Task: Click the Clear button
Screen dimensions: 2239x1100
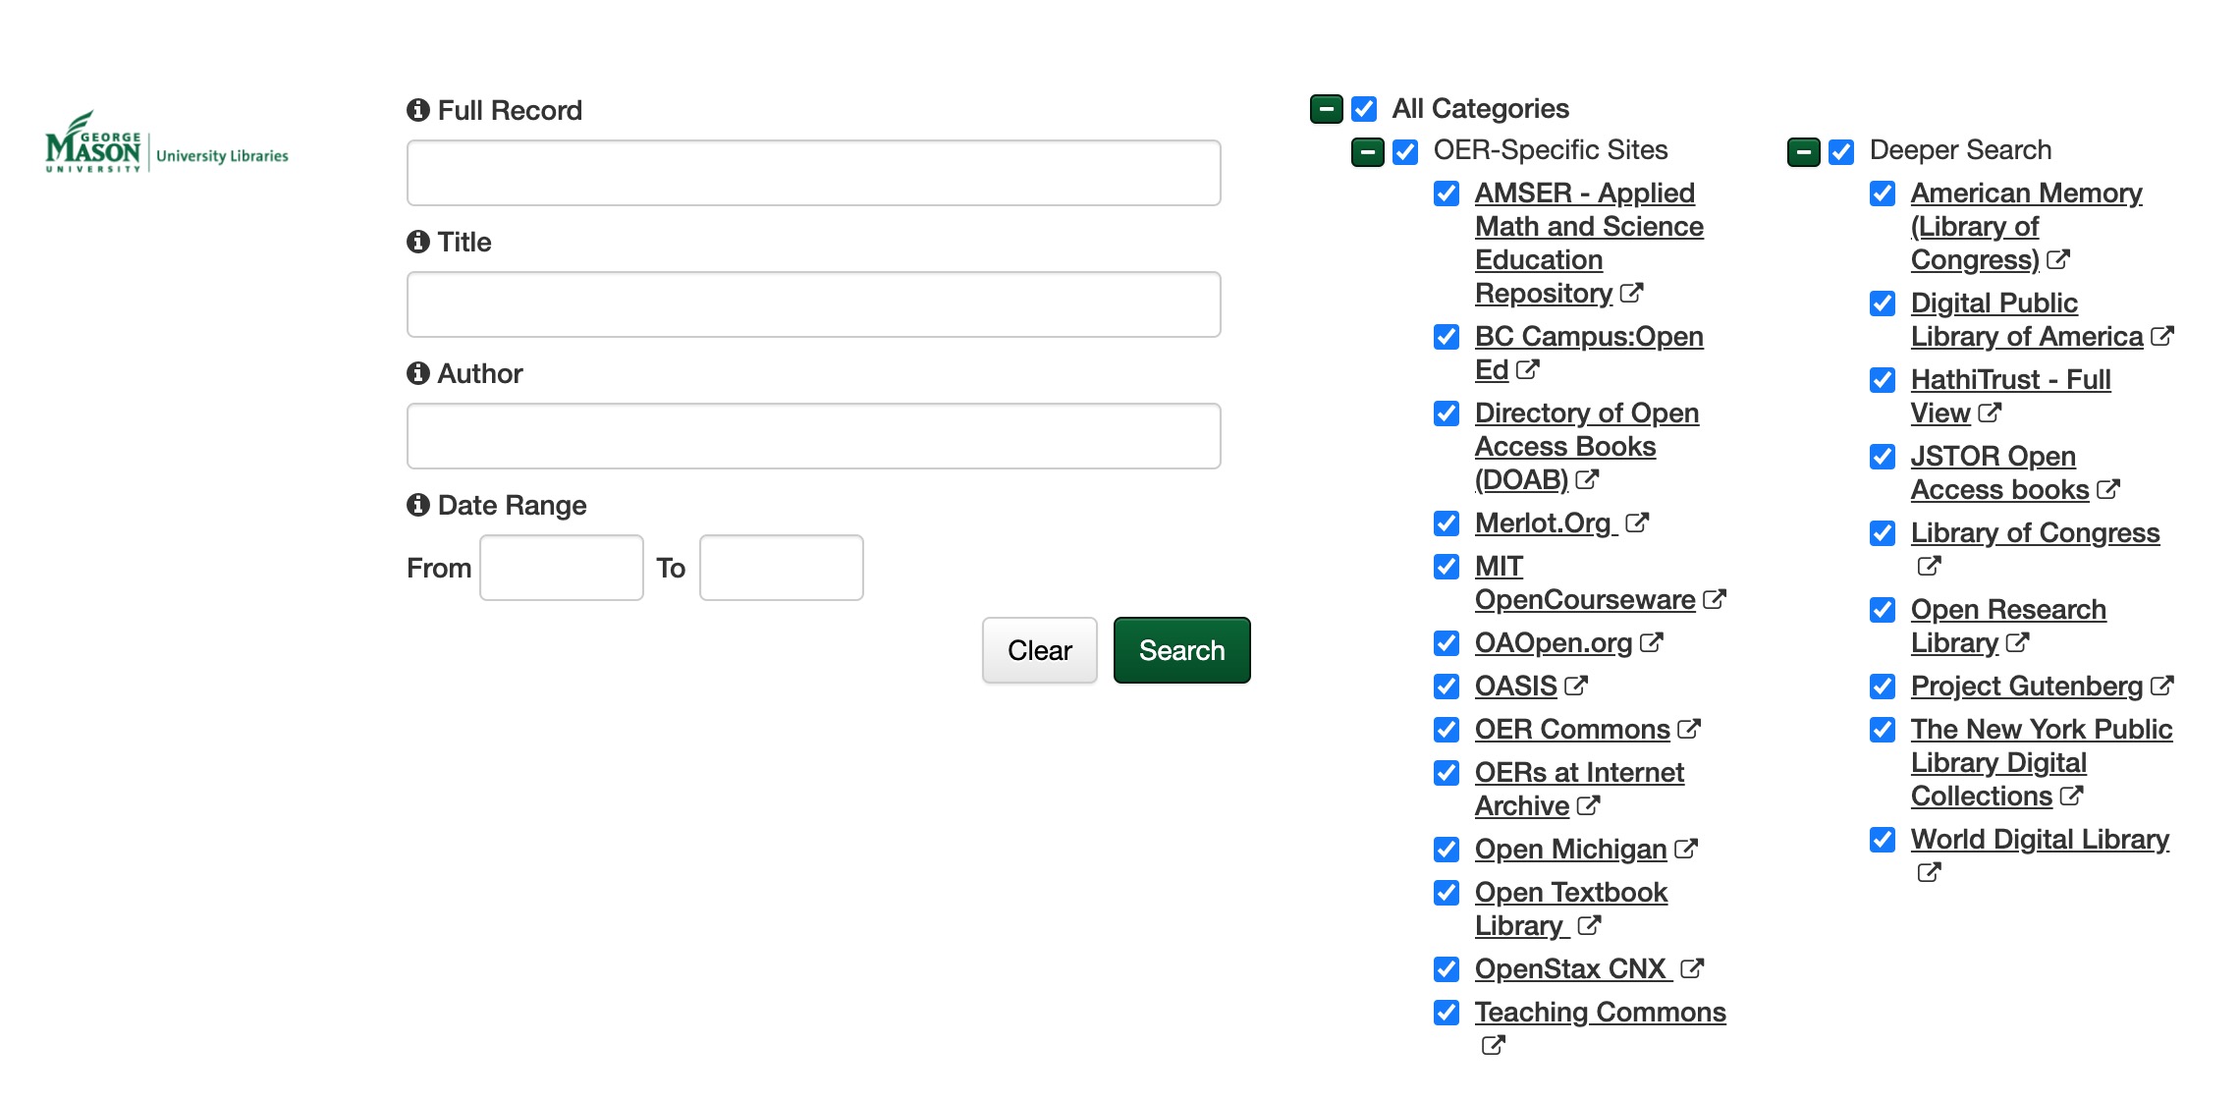Action: 1039,650
